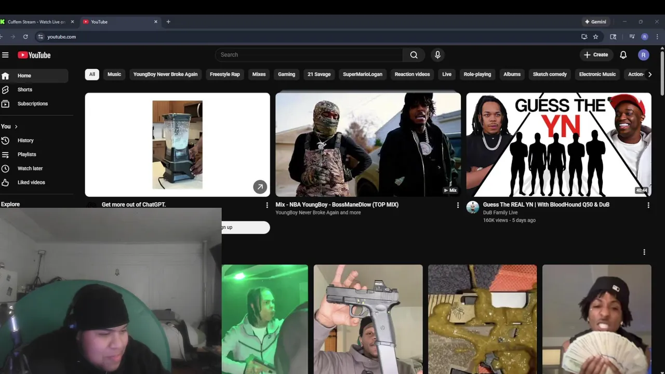Select the Live filter chip
The image size is (665, 374).
click(447, 74)
